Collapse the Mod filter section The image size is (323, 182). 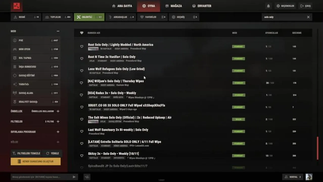[x=58, y=31]
